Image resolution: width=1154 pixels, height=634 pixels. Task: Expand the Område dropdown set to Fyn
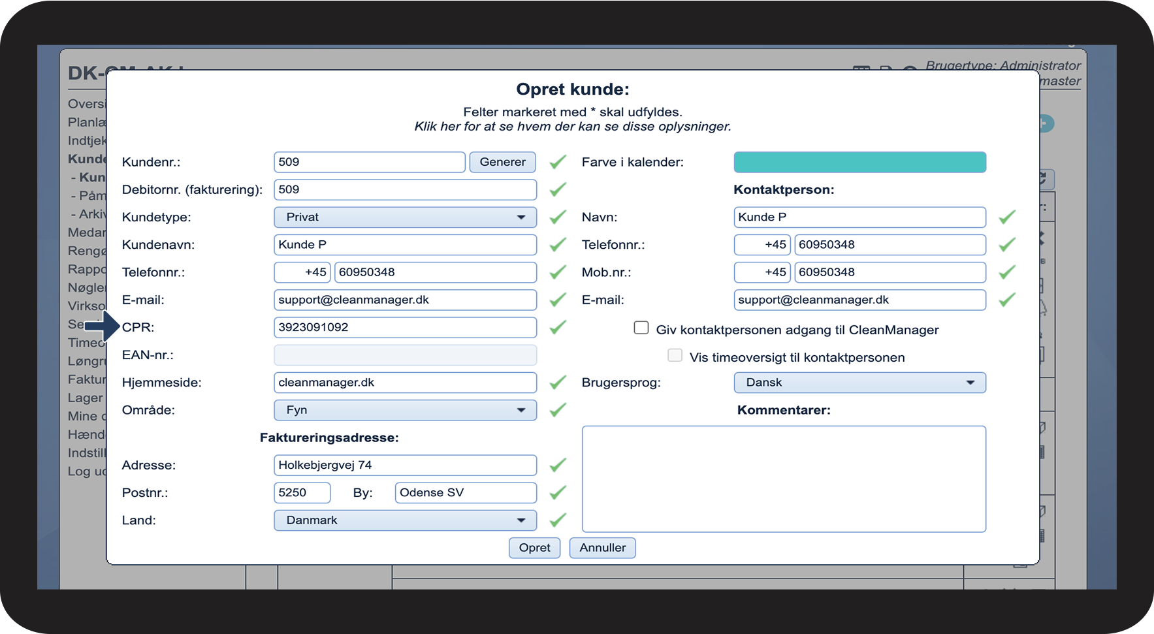tap(405, 410)
